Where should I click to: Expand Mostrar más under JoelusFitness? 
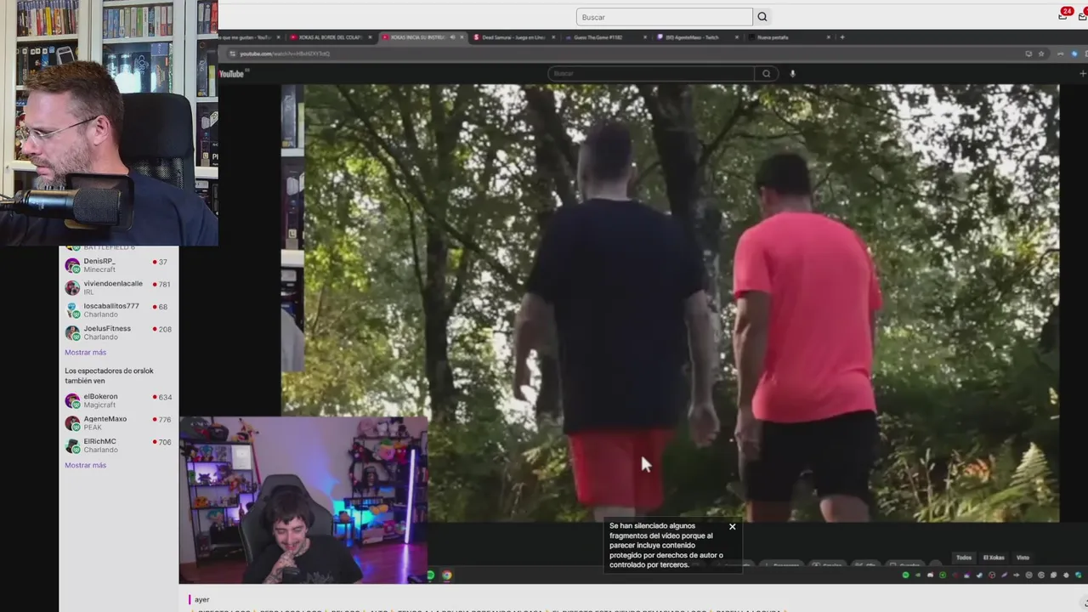[85, 352]
